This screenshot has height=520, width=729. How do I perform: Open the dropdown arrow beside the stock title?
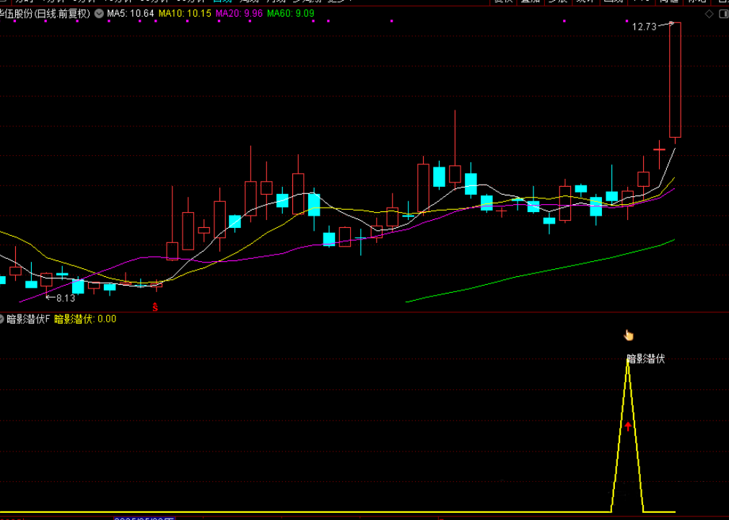[x=98, y=14]
